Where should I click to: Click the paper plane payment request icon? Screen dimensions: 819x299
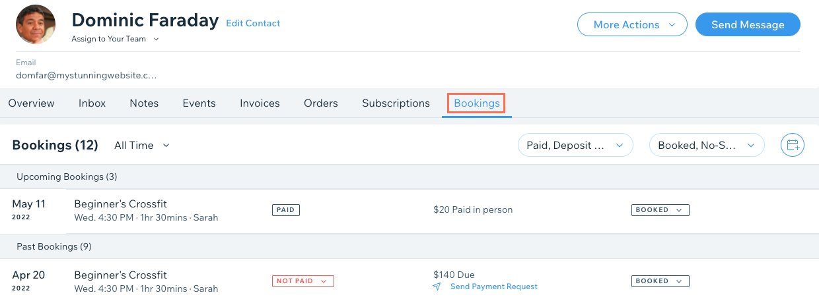[x=437, y=286]
